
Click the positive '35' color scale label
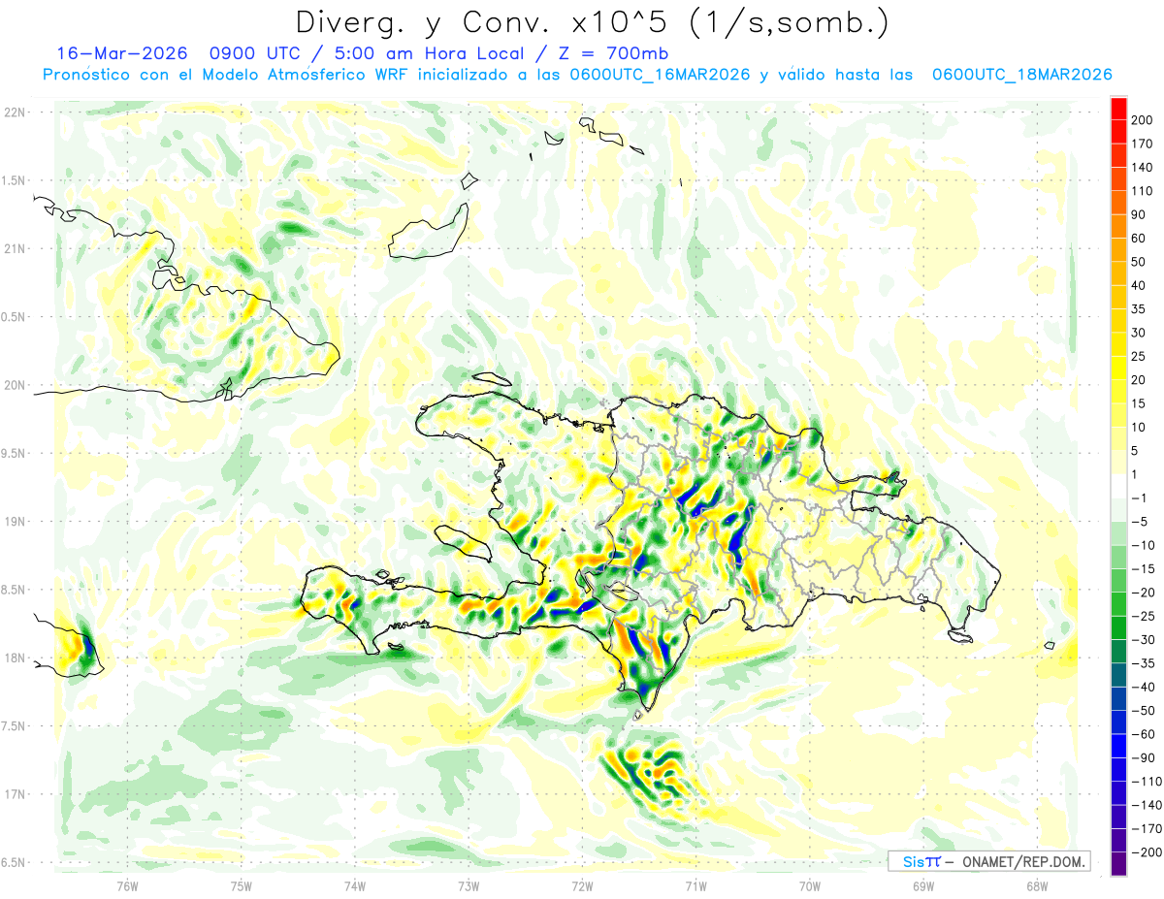click(x=1139, y=309)
